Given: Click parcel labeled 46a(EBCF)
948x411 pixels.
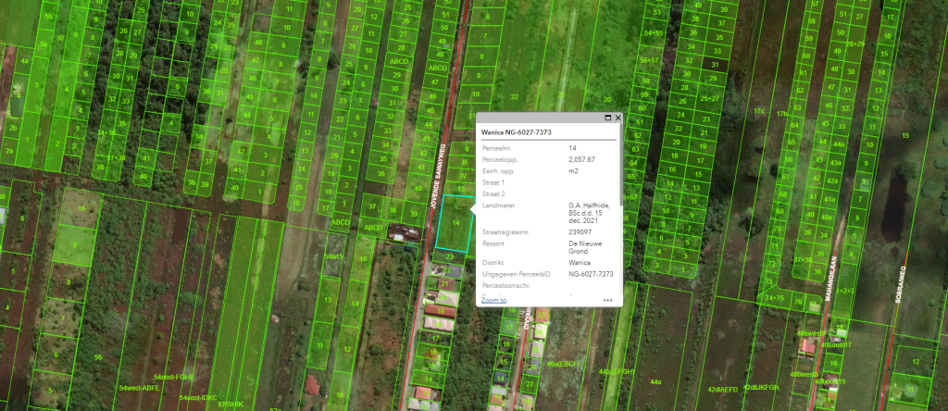Looking at the screenshot, I should point(563,365).
